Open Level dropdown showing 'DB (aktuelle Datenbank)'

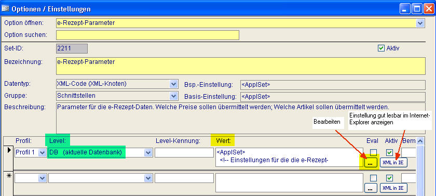click(x=148, y=152)
